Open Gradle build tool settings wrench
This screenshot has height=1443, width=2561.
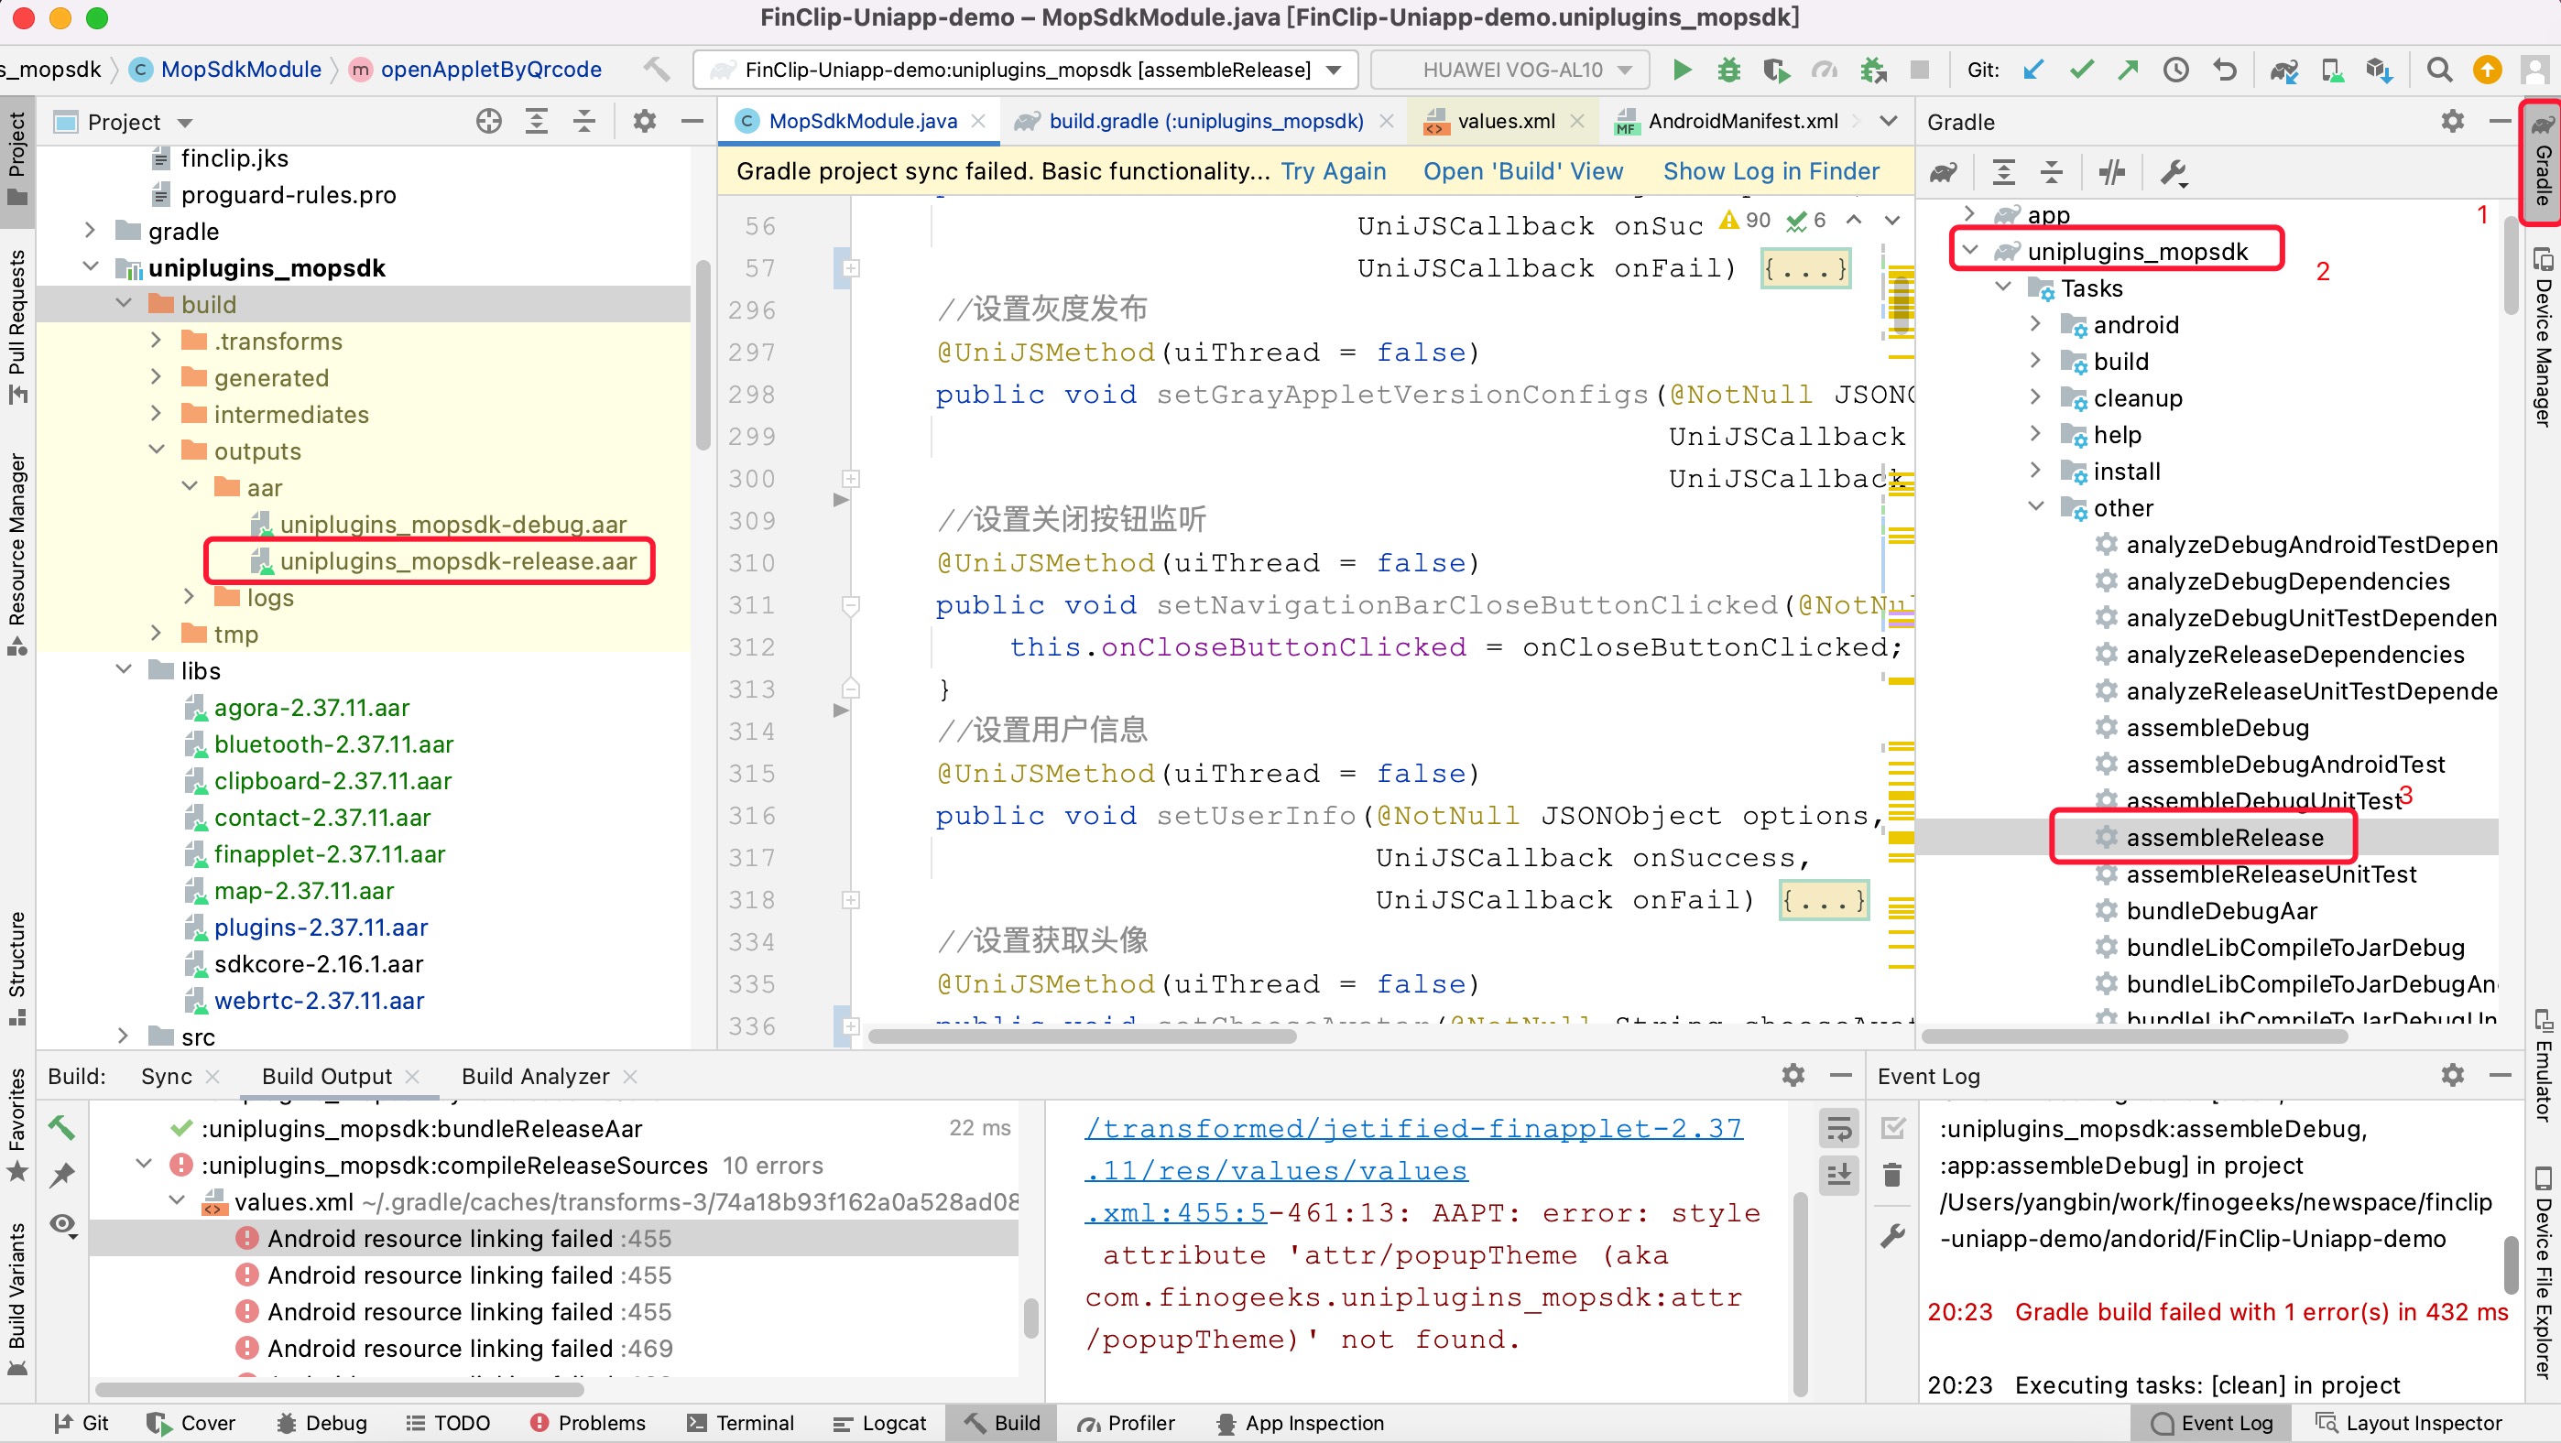(2174, 173)
